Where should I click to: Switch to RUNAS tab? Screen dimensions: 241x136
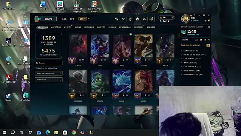coord(78,27)
